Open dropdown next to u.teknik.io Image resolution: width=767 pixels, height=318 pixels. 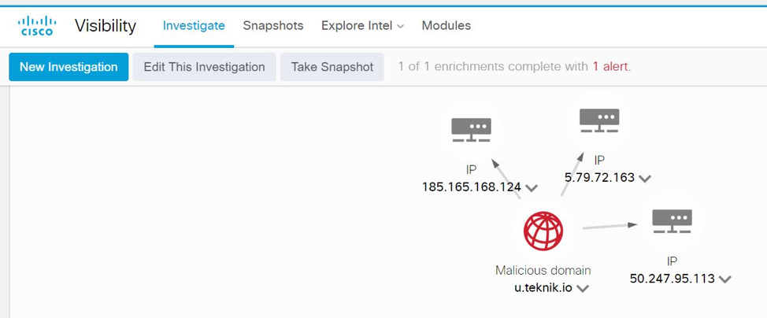click(583, 289)
